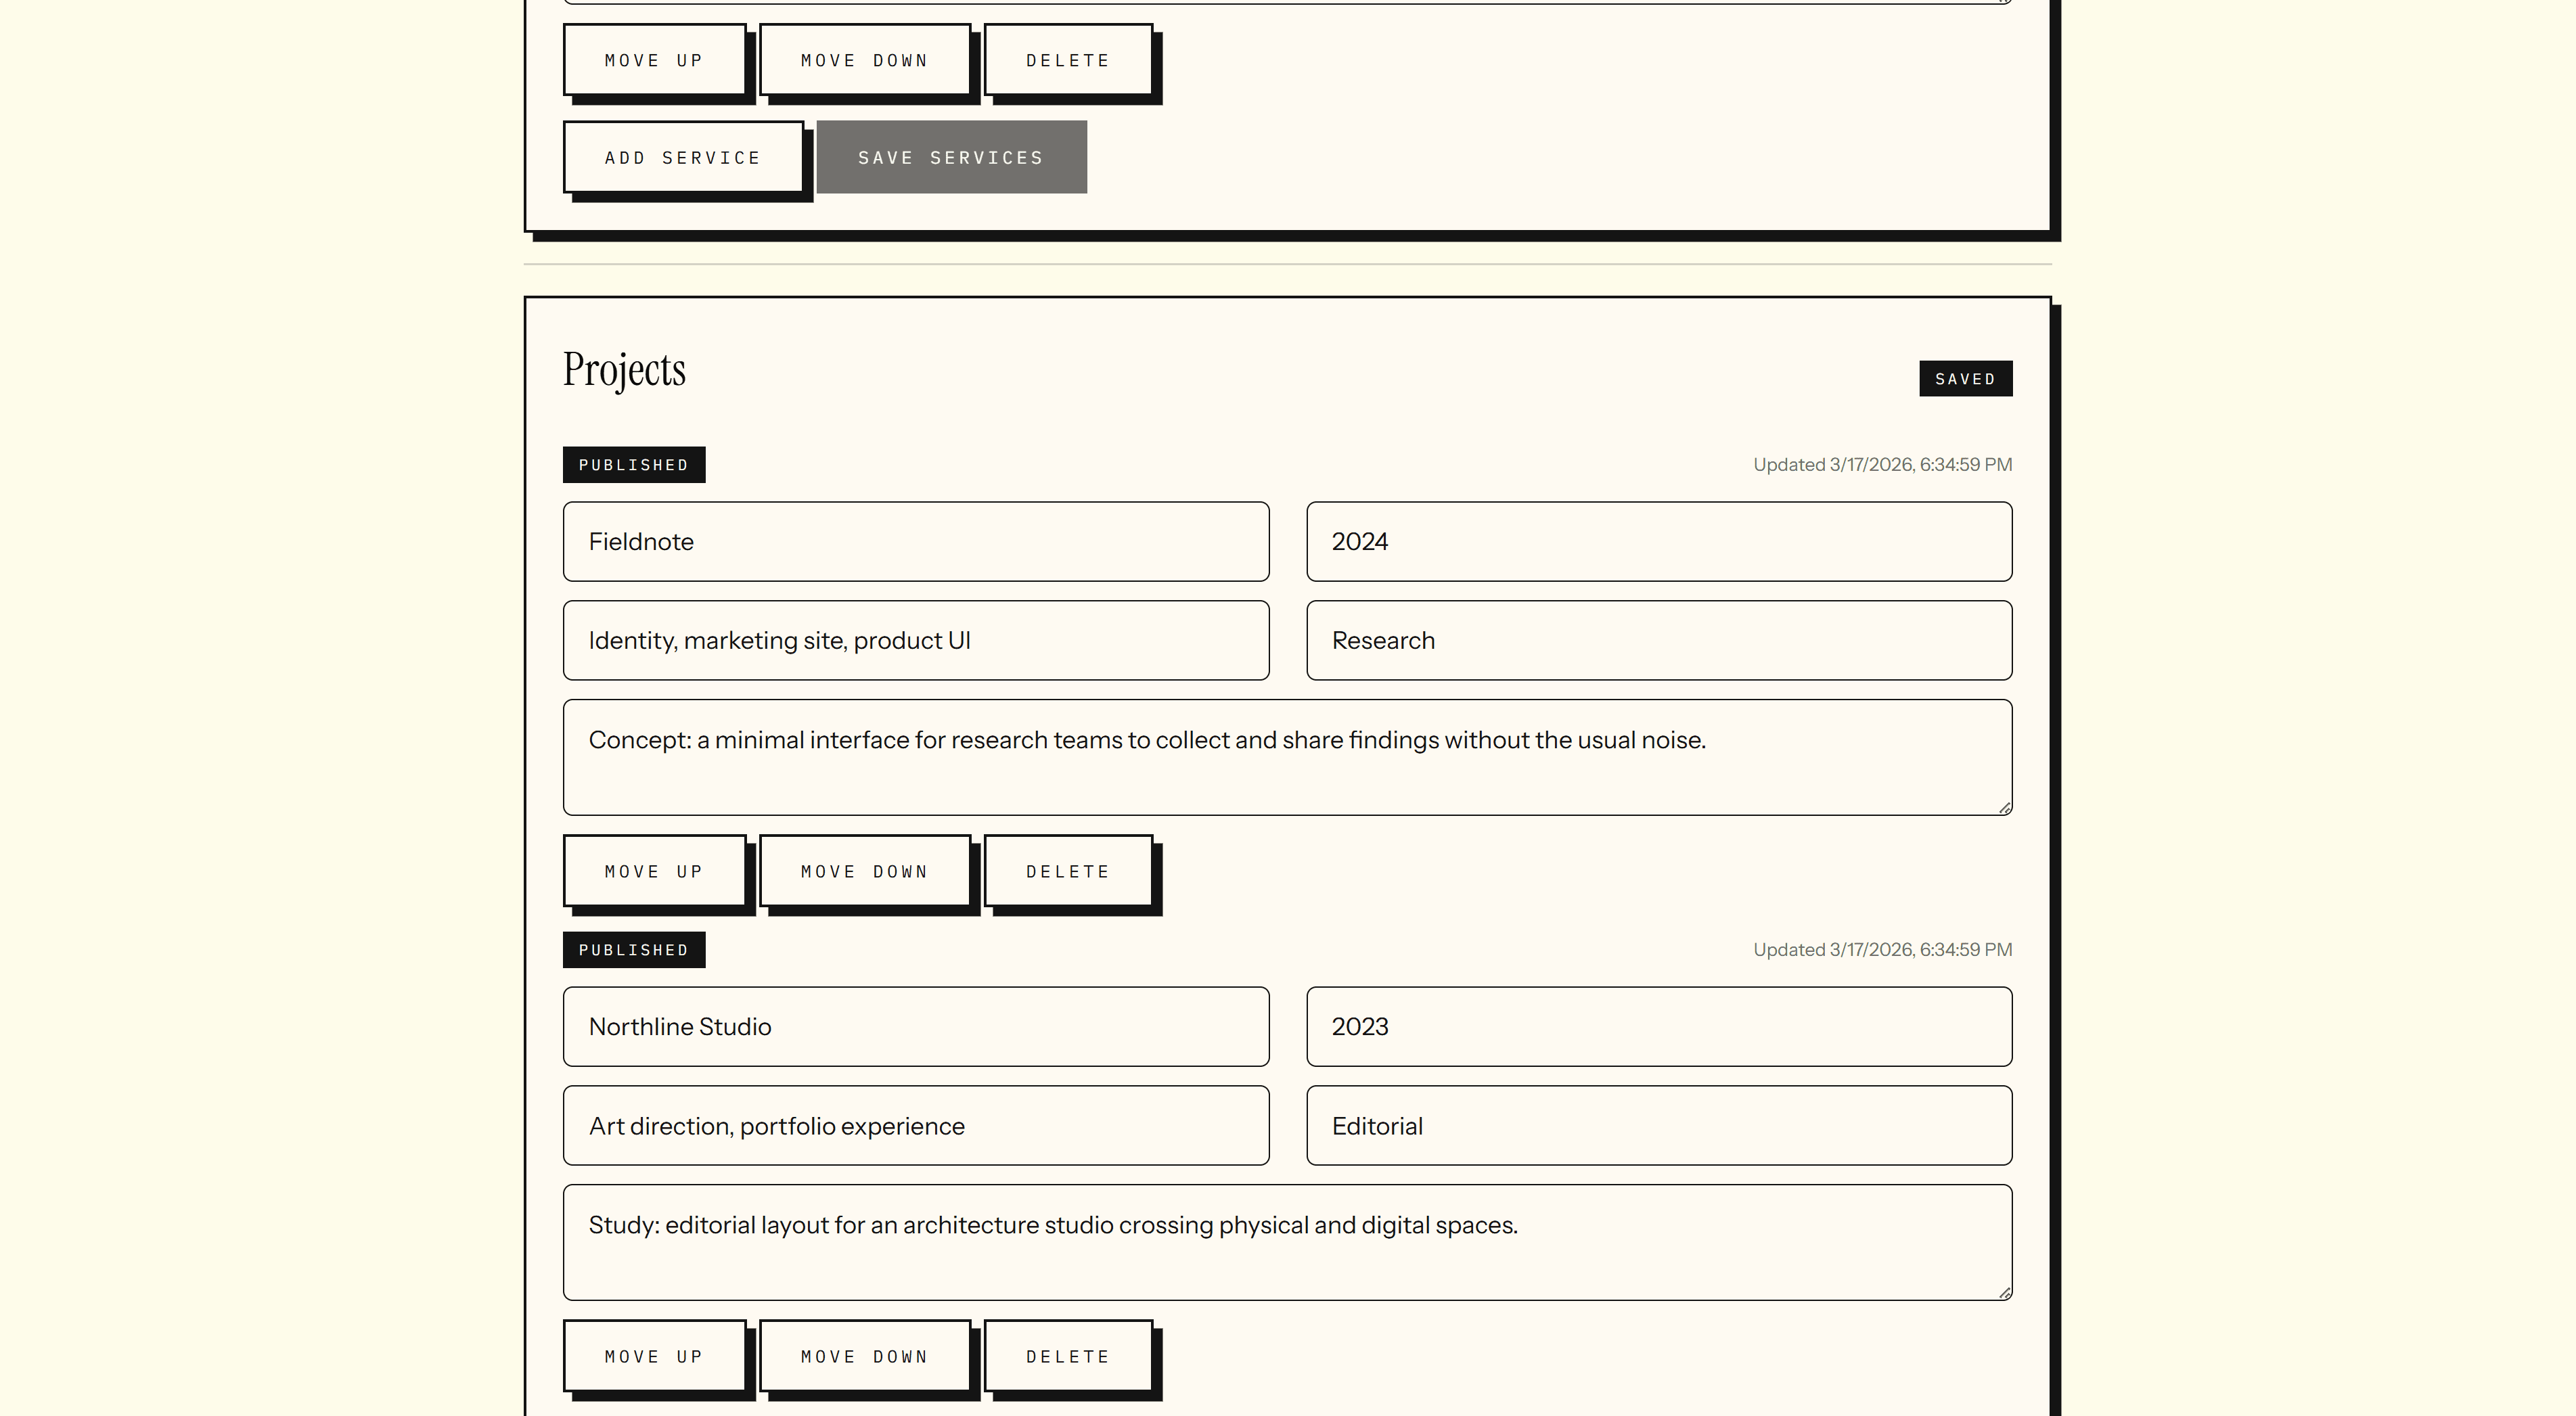The height and width of the screenshot is (1416, 2576).
Task: Click the Northline Studio name field
Action: 915,1026
